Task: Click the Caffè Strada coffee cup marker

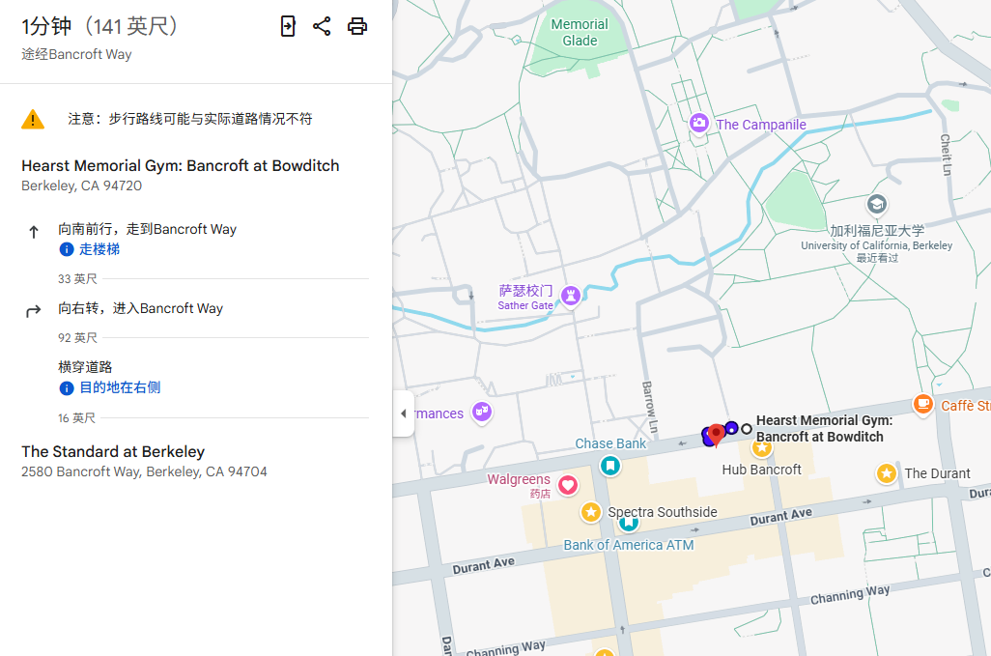Action: click(x=923, y=404)
